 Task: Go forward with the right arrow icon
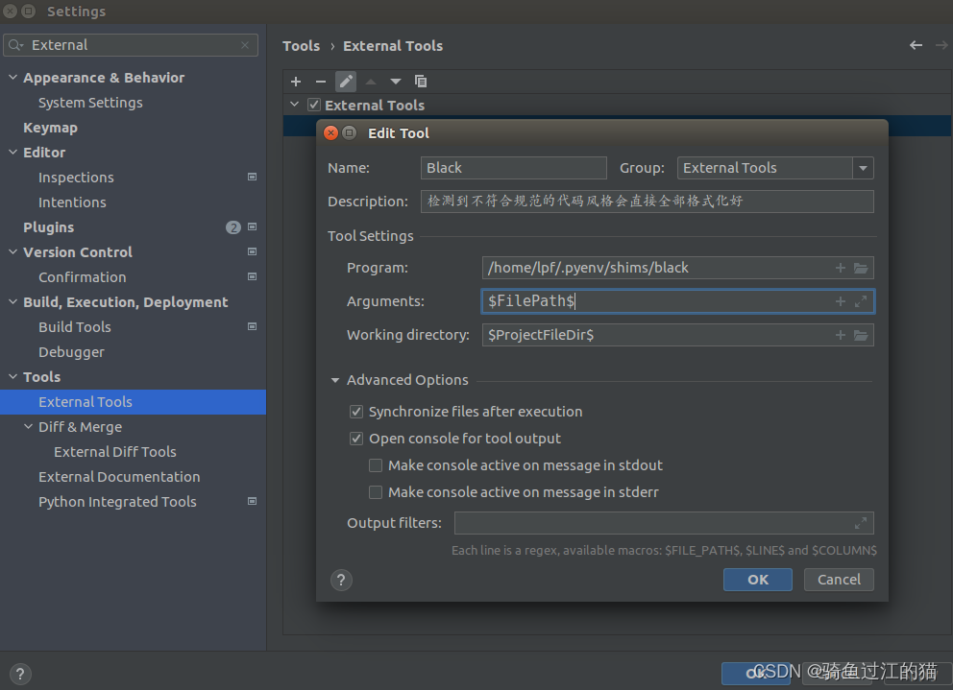[941, 45]
